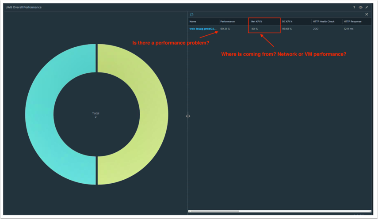Click the help question mark icon

tap(354, 8)
